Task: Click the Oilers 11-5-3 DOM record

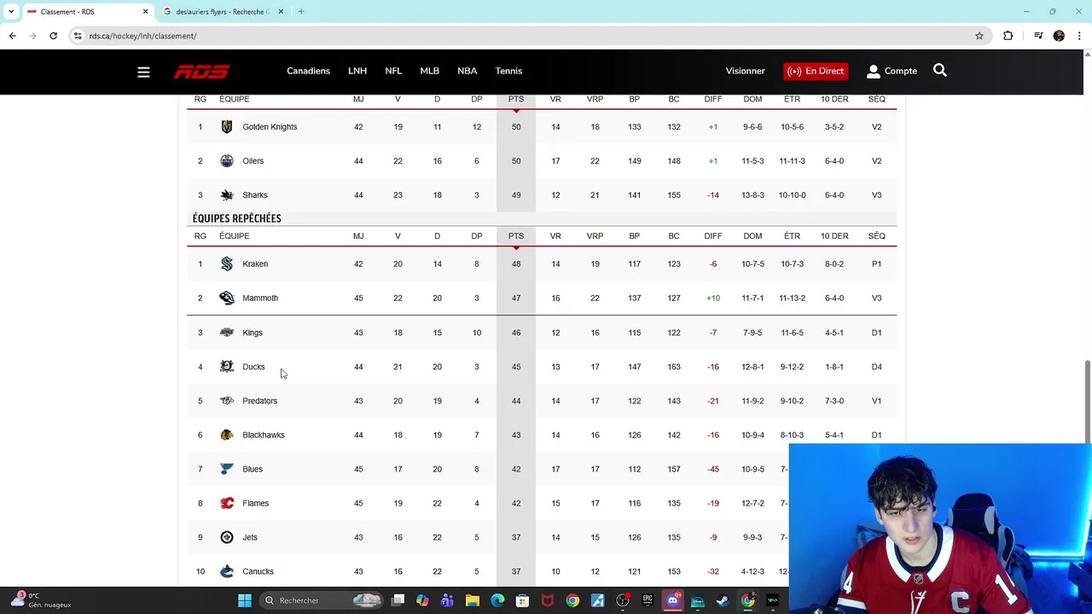Action: [x=752, y=161]
